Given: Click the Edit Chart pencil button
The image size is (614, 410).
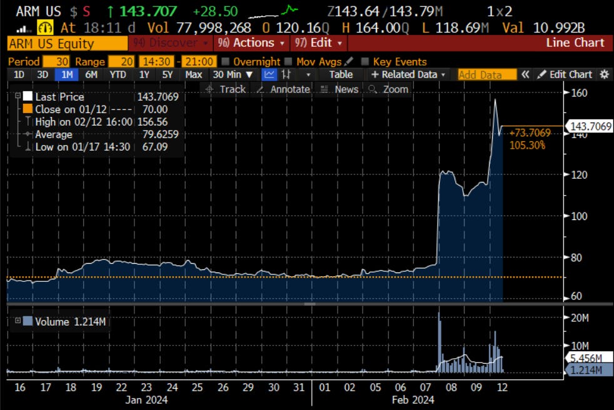Looking at the screenshot, I should [565, 74].
